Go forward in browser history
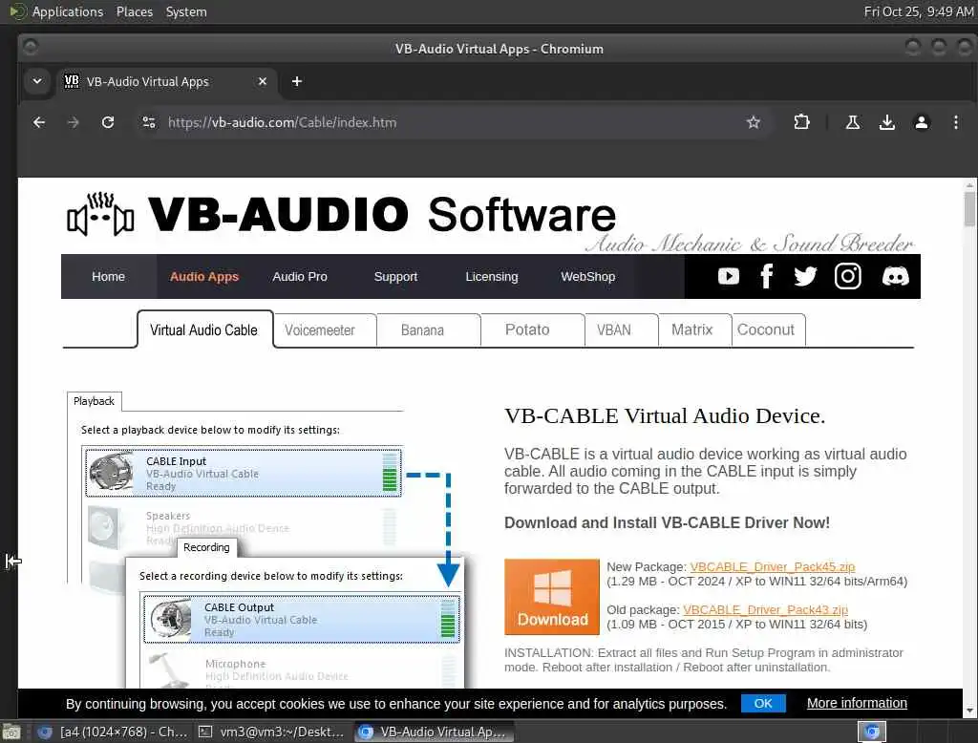The width and height of the screenshot is (978, 743). [x=73, y=122]
